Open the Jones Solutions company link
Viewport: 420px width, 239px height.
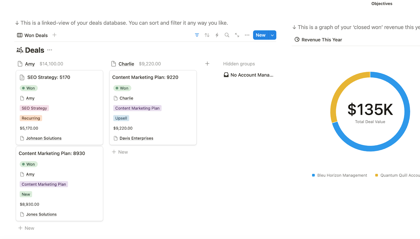[41, 214]
